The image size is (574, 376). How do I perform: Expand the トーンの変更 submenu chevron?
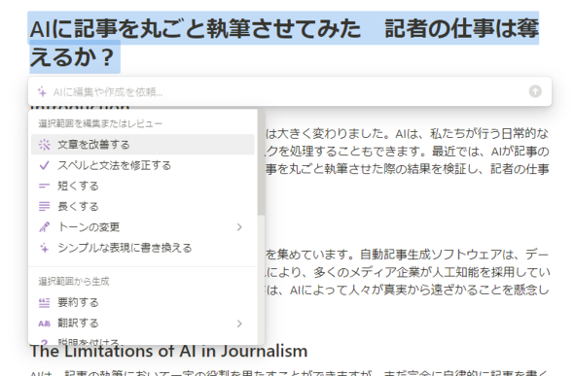tap(239, 227)
